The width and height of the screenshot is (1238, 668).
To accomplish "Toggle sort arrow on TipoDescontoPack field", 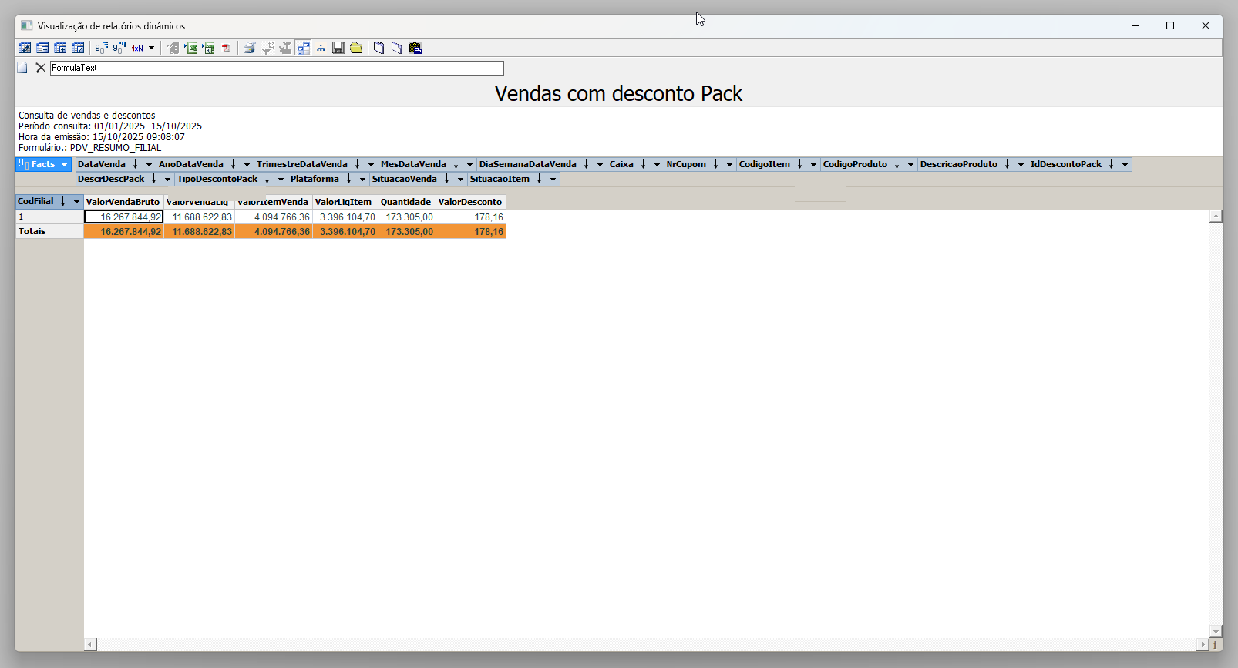I will pyautogui.click(x=267, y=179).
